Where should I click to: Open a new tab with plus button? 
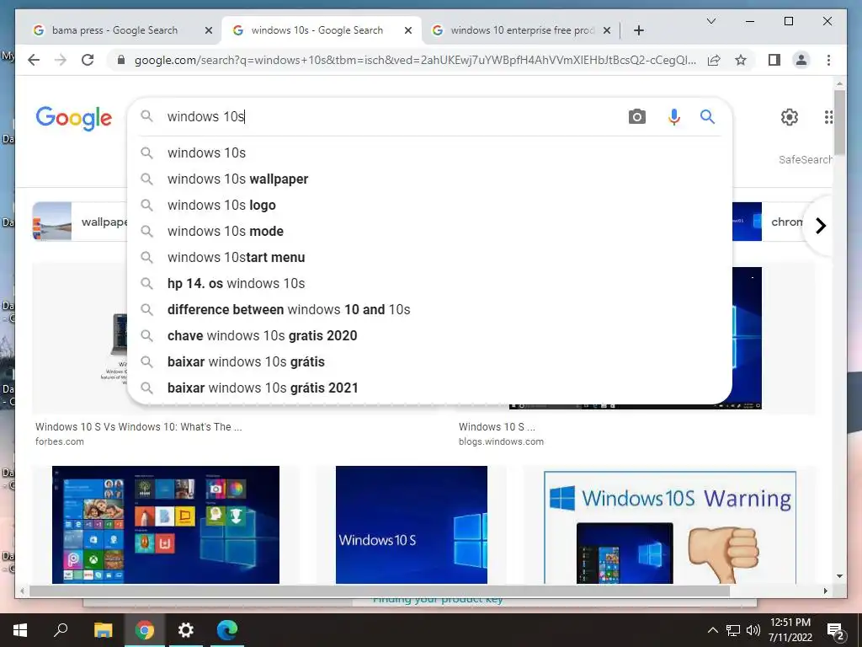pyautogui.click(x=638, y=30)
